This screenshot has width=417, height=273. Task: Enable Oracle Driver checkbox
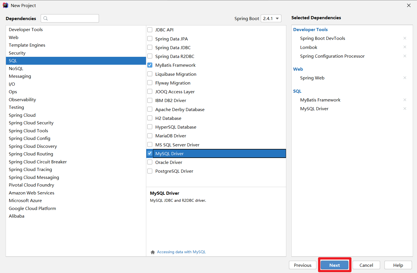(150, 162)
